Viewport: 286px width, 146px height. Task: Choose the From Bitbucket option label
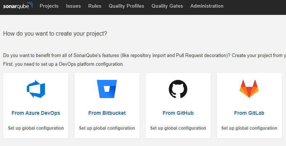[107, 113]
